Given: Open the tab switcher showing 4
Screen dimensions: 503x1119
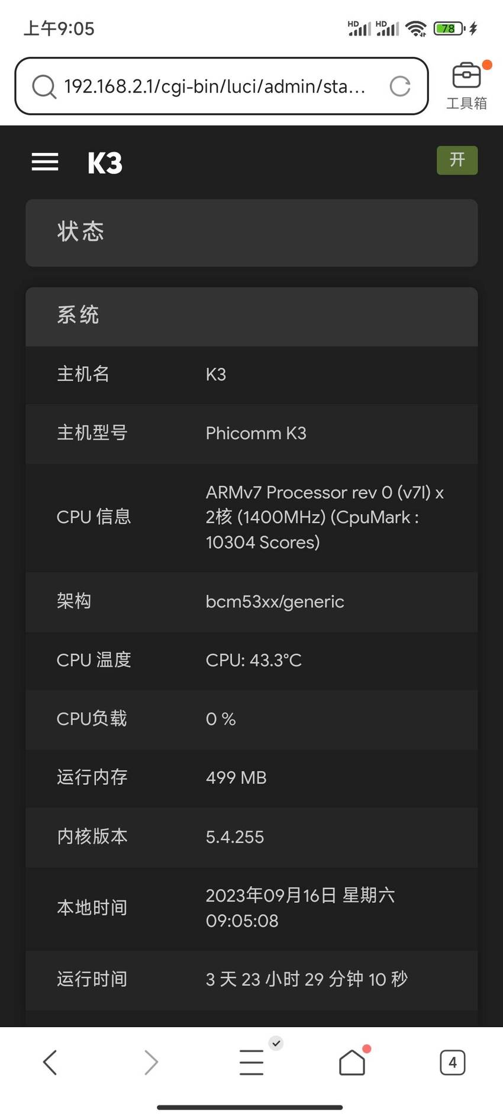Looking at the screenshot, I should [453, 1062].
